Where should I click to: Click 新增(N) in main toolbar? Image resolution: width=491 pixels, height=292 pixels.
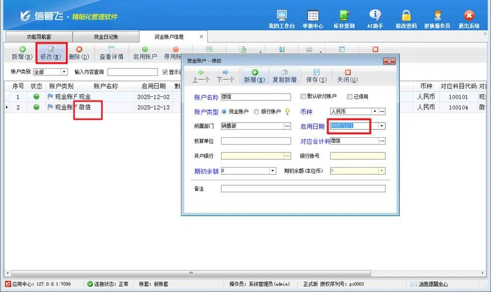(x=22, y=53)
